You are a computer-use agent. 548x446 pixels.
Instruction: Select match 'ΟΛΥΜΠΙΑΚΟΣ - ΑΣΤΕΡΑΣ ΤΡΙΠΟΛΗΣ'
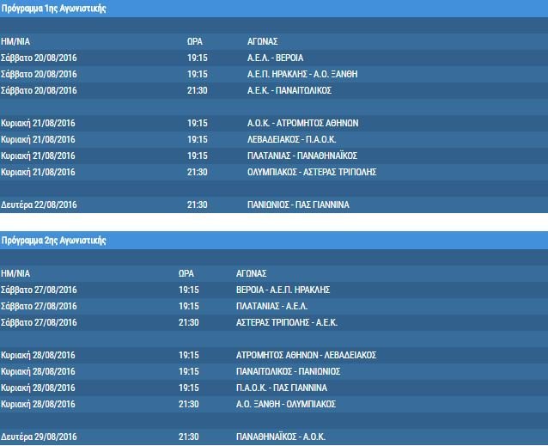pos(312,172)
